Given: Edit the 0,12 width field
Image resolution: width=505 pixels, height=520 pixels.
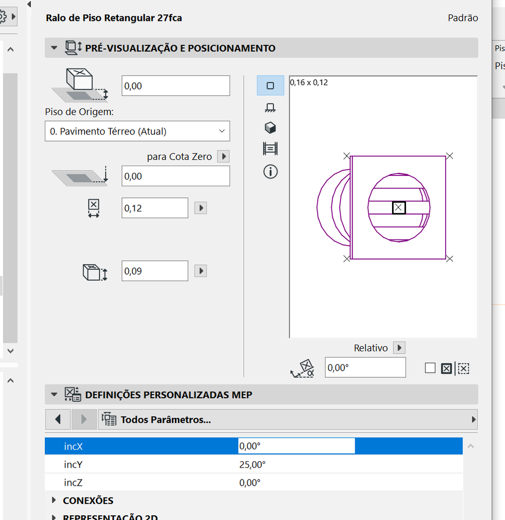Looking at the screenshot, I should tap(155, 208).
